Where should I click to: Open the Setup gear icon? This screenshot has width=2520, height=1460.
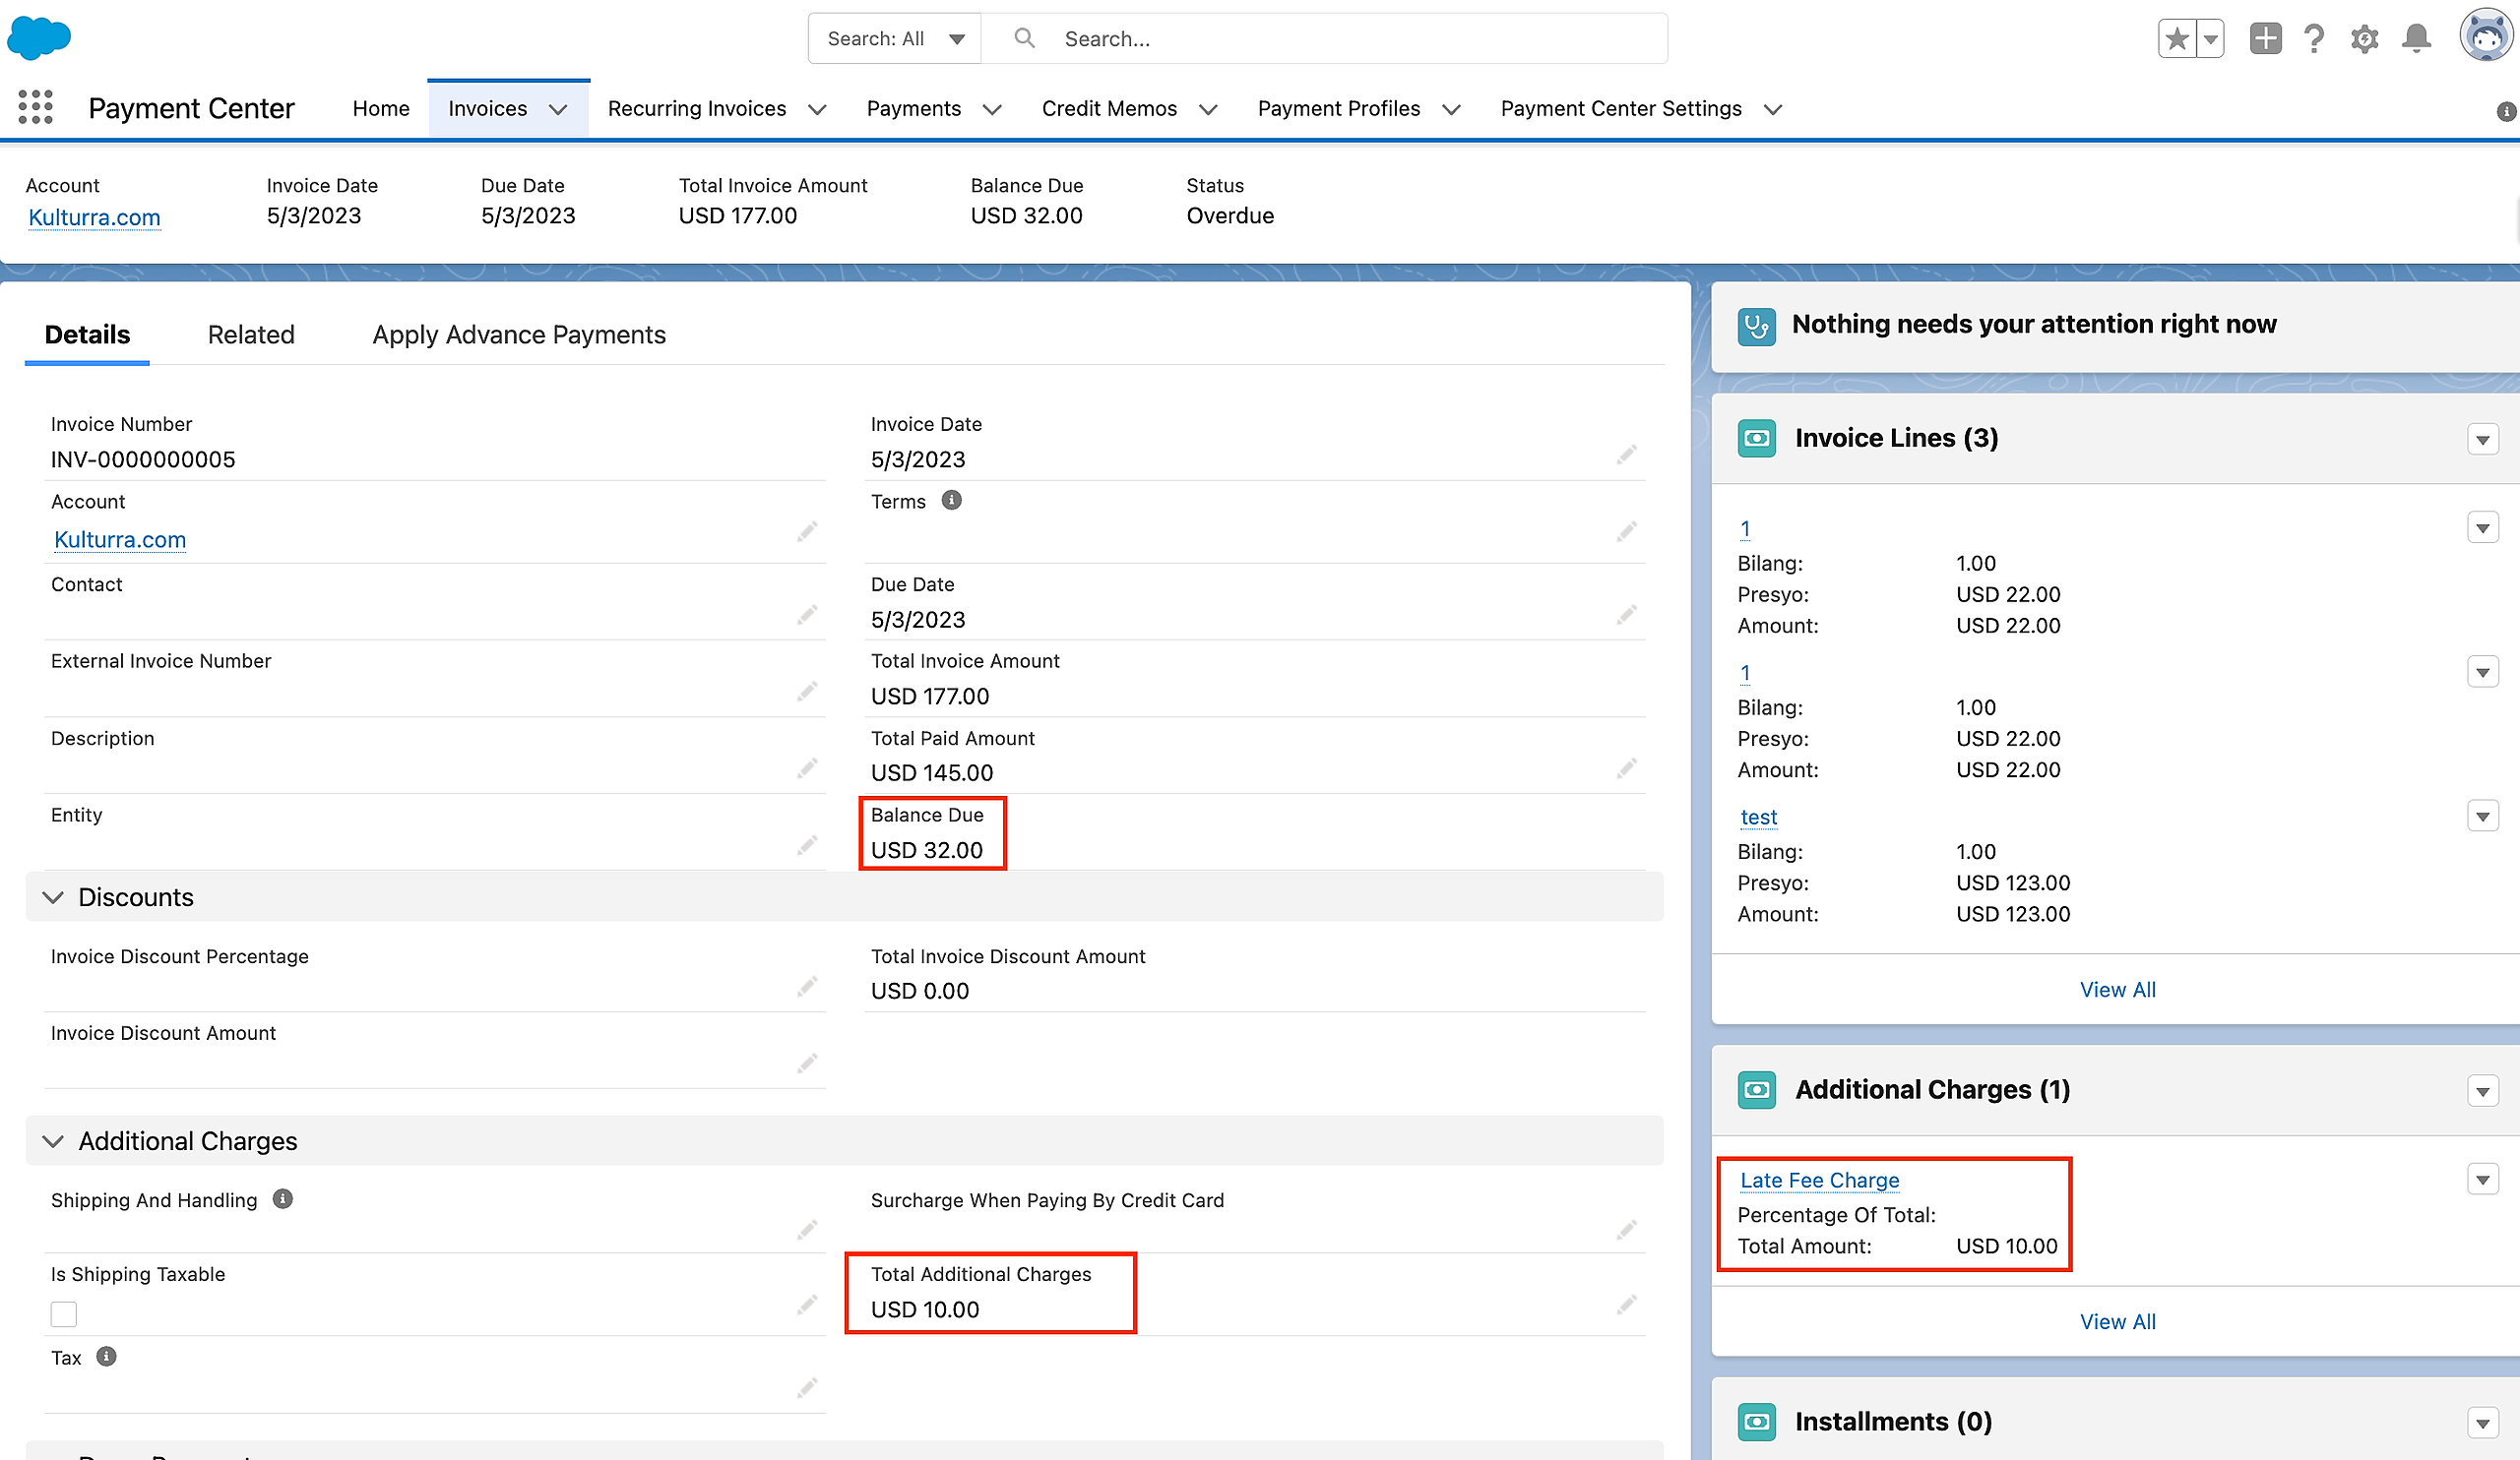point(2364,39)
